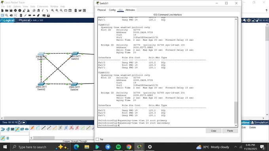Click the Undo arrow icon

[x=43, y=11]
